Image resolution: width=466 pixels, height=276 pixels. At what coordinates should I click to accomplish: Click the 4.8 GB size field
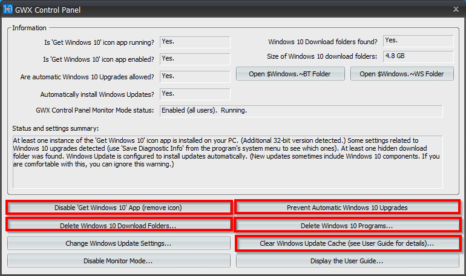click(418, 56)
